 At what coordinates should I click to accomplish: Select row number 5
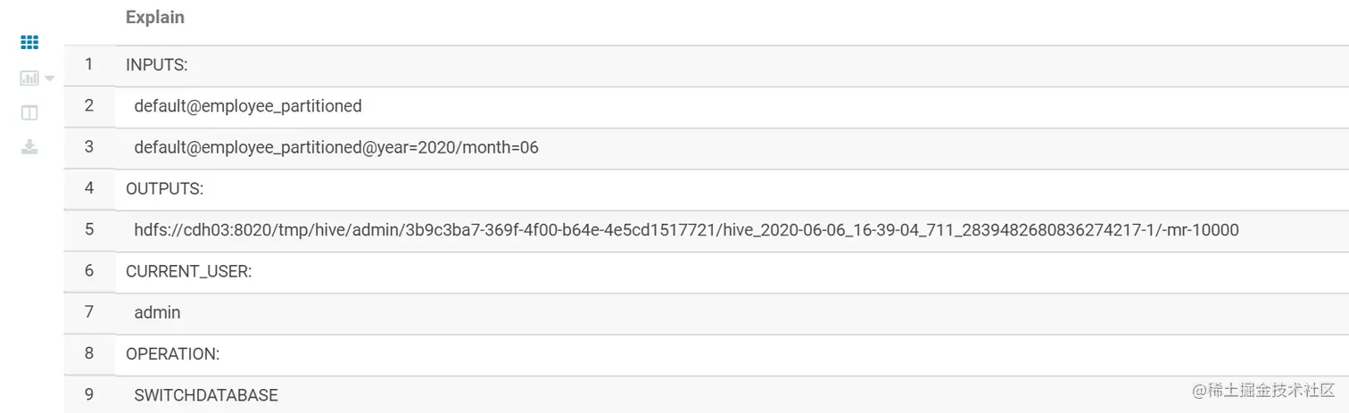coord(89,229)
